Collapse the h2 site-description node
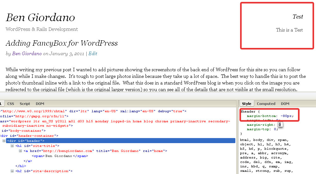Viewport: 316px width, 174px height. tap(12, 171)
